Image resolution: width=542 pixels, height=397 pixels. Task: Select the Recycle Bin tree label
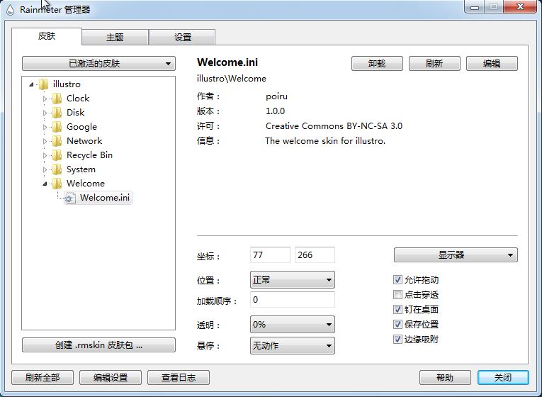[x=89, y=155]
